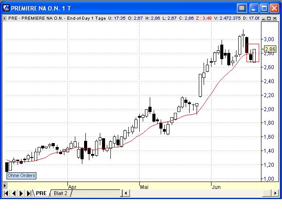Click the 1,40 price axis label
This screenshot has height=224, width=282.
269,150
